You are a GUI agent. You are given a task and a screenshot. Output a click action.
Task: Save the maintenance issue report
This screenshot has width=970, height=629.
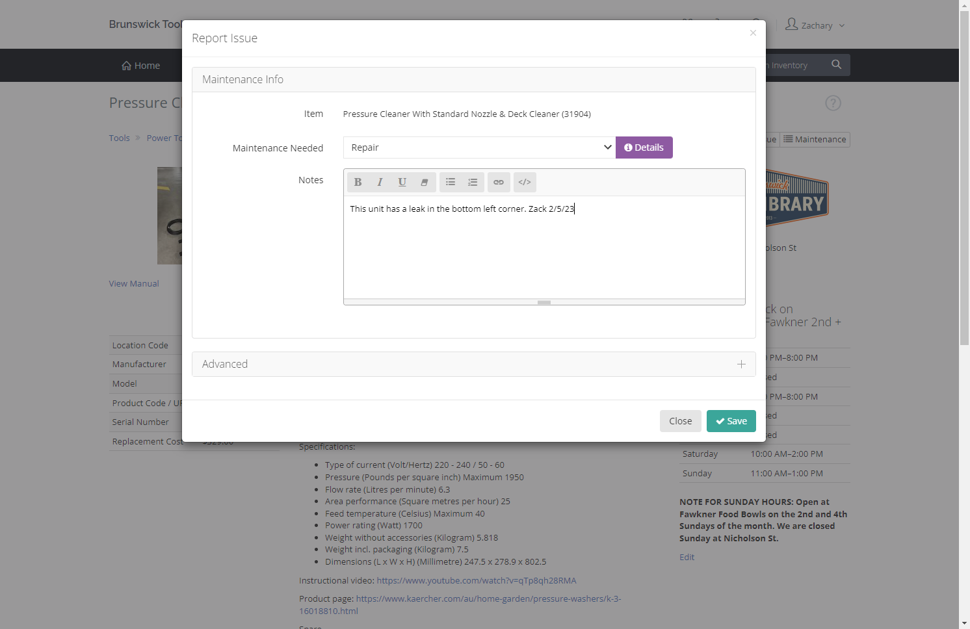[x=731, y=421]
